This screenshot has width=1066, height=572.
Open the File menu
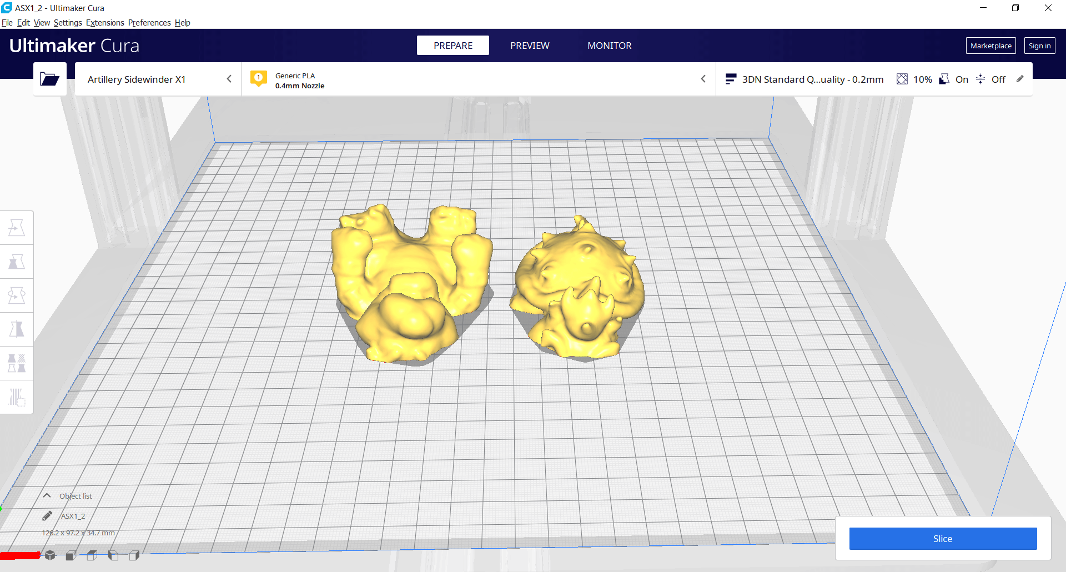coord(7,23)
